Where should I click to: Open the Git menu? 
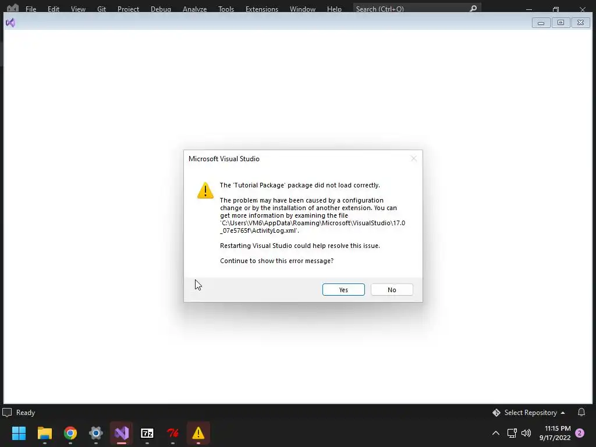coord(101,9)
